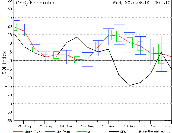This screenshot has width=172, height=133.
Task: Select the 30 Aug date label
Action: [x=130, y=126]
